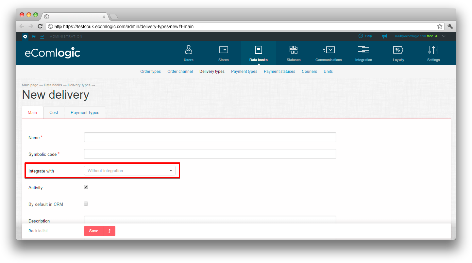The image size is (472, 263).
Task: Switch to the Main tab
Action: click(32, 112)
